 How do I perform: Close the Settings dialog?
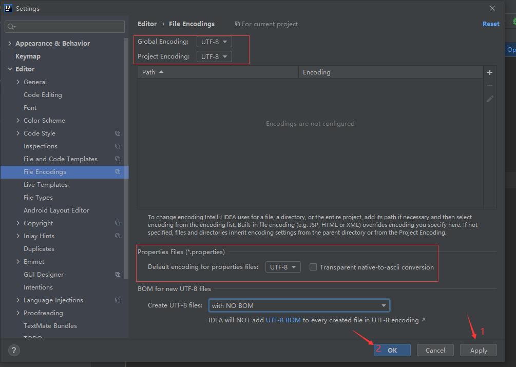tap(492, 8)
